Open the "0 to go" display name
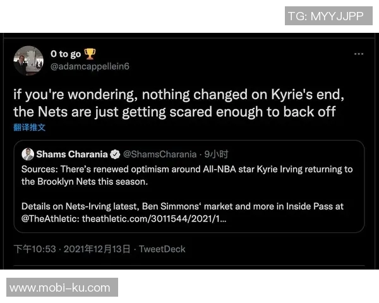This screenshot has width=379, height=303. 66,54
